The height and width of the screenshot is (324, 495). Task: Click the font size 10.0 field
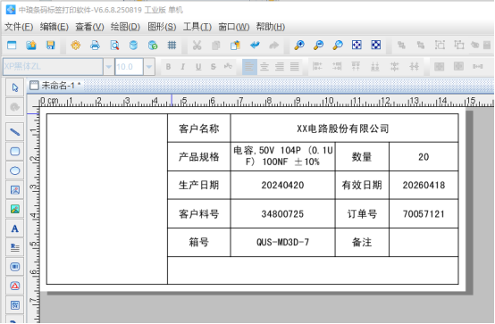tap(130, 67)
